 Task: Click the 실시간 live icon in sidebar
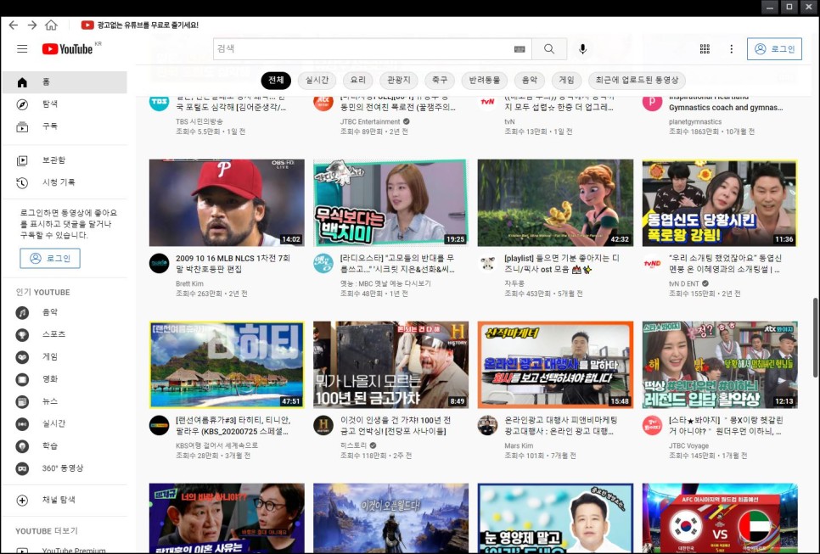tap(22, 424)
